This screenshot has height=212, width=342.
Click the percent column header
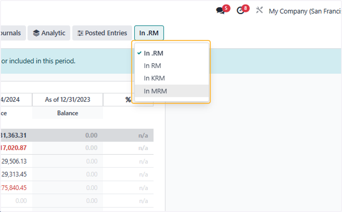pyautogui.click(x=128, y=100)
